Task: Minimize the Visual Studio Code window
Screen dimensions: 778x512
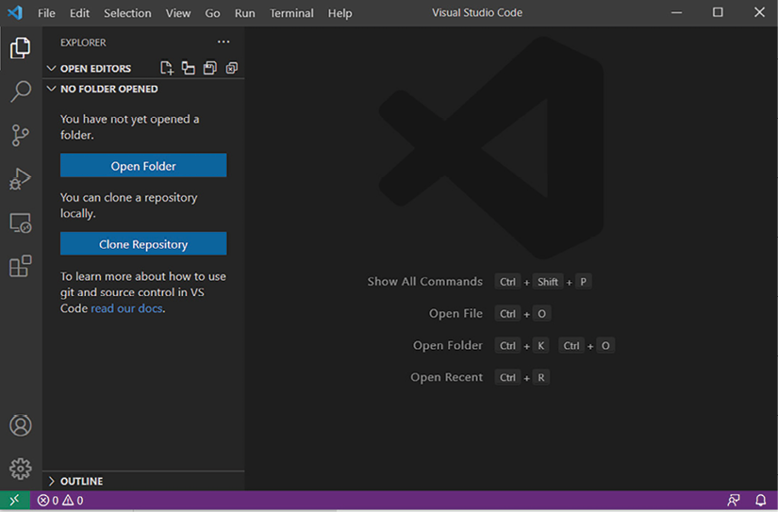Action: point(676,12)
